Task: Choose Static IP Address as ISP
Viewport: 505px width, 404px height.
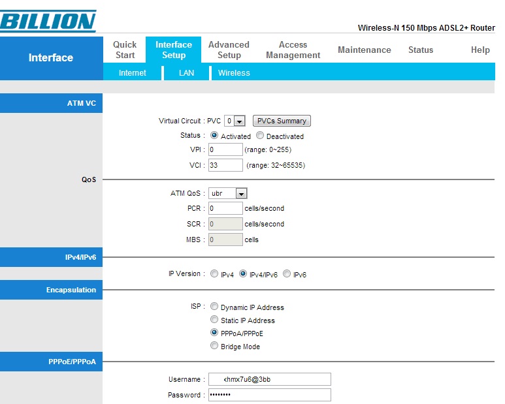Action: (214, 319)
